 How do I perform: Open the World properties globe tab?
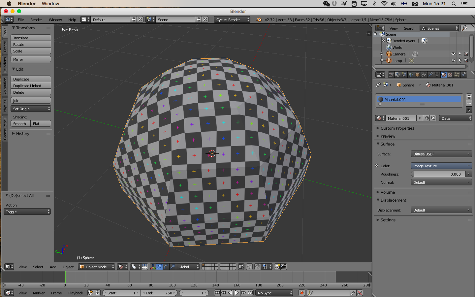411,75
